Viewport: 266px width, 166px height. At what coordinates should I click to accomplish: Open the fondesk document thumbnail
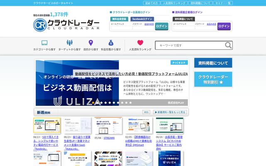(x=47, y=125)
